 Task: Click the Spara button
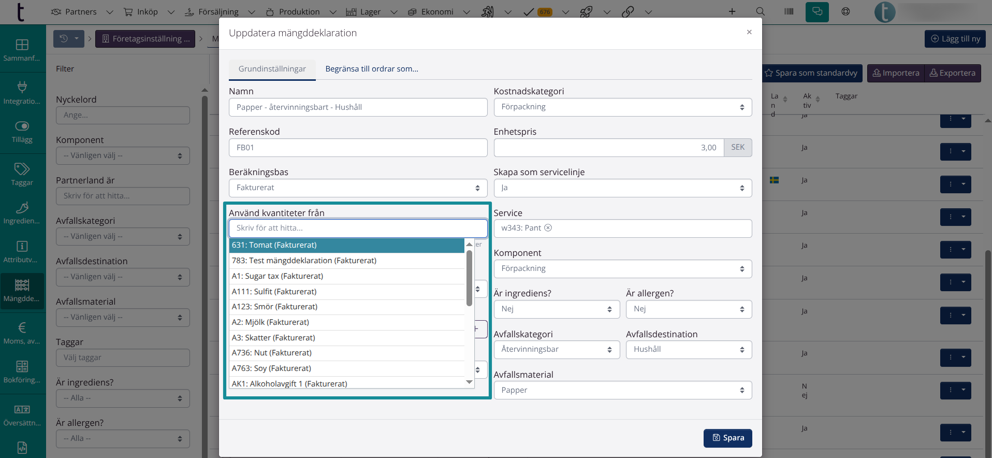point(728,438)
